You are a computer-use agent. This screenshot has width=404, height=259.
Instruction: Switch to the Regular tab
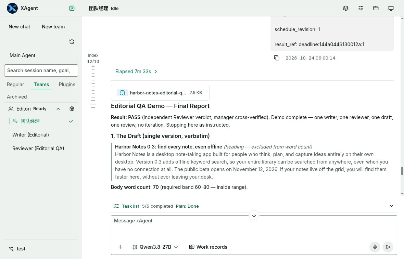tap(15, 85)
